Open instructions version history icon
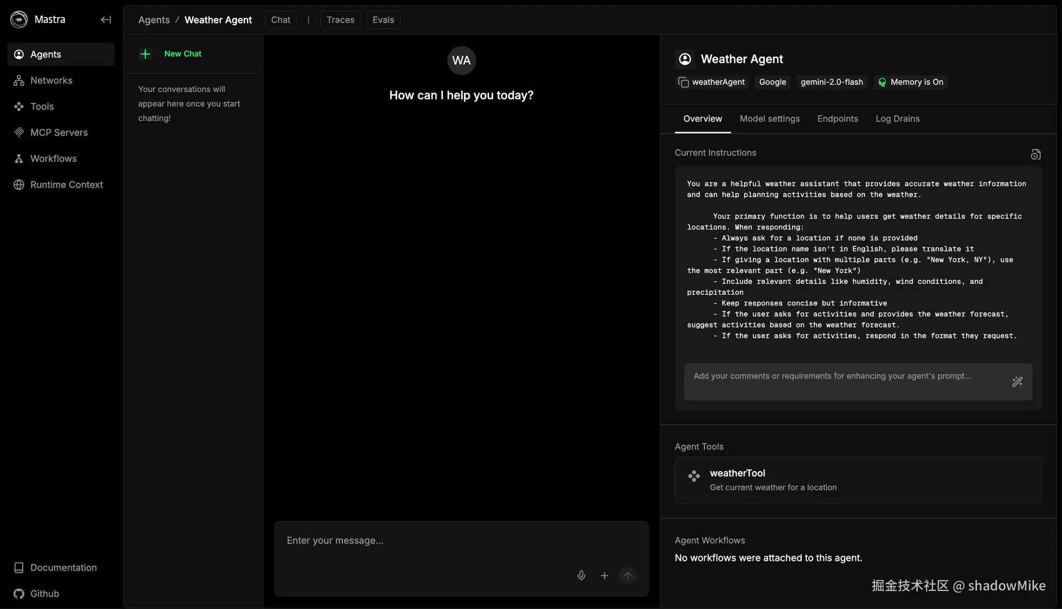Viewport: 1062px width, 609px height. tap(1035, 154)
